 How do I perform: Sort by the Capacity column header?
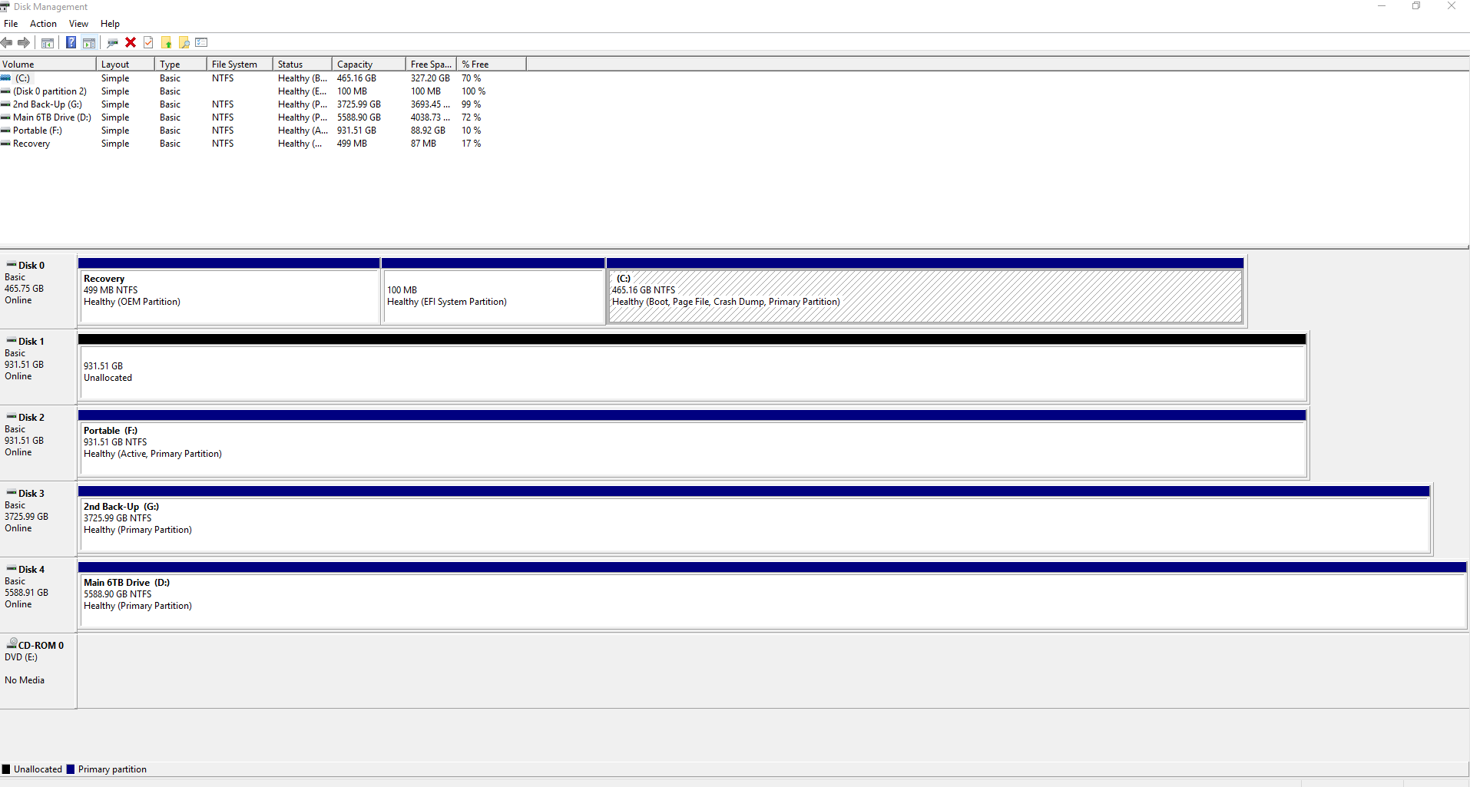369,64
